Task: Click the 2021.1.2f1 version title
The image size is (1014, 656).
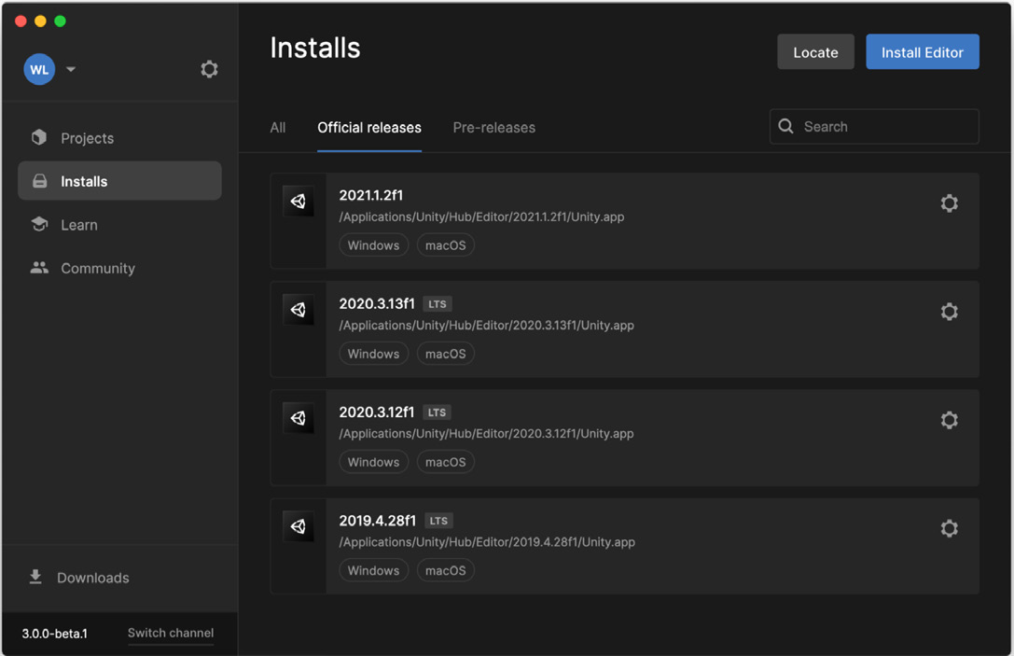Action: 371,195
